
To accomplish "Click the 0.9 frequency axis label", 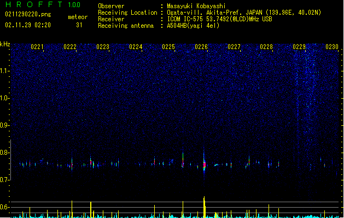I will tap(5, 125).
